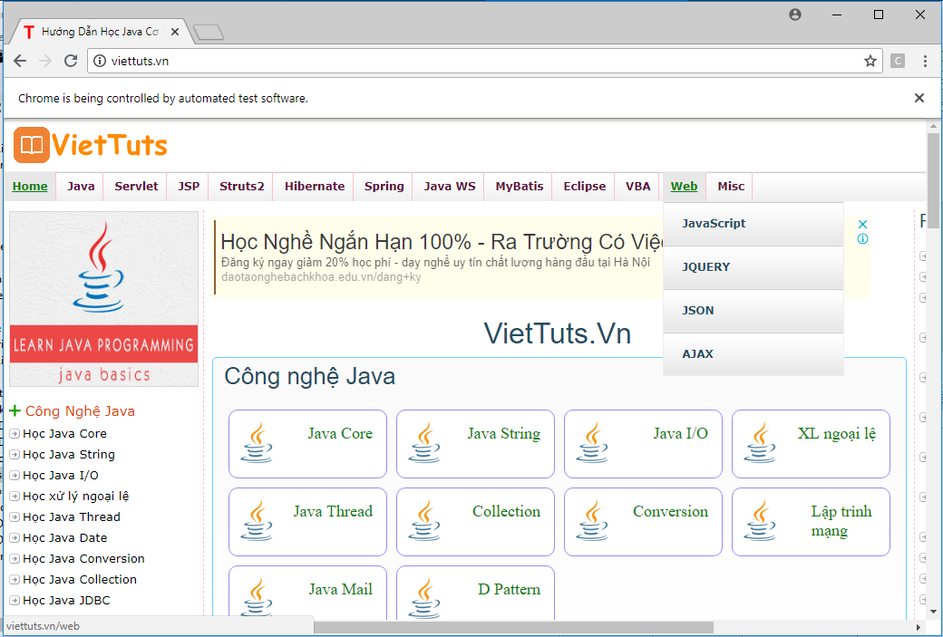943x637 pixels.
Task: Select AJAX from the Web dropdown
Action: point(753,354)
